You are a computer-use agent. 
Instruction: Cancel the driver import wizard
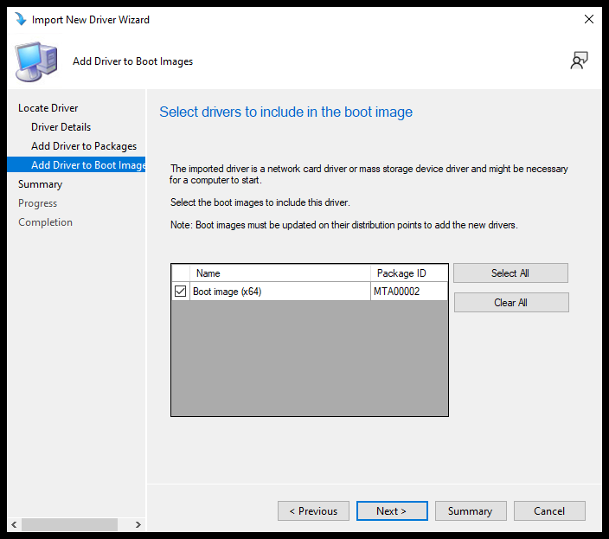(x=549, y=511)
